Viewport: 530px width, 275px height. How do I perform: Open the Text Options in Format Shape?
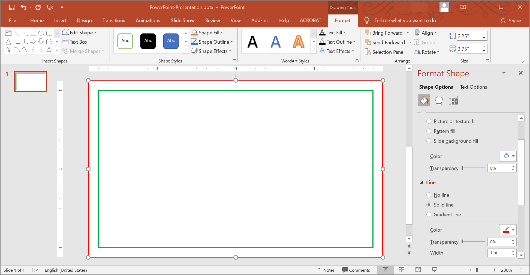474,87
